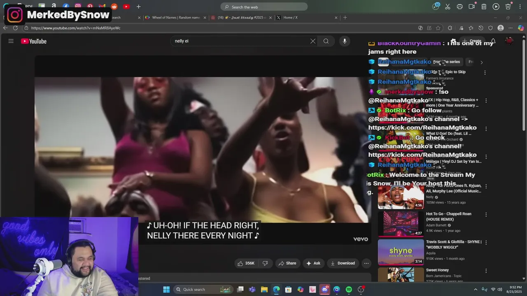The image size is (527, 296).
Task: Expand hidden system tray icons chevron
Action: (475, 289)
